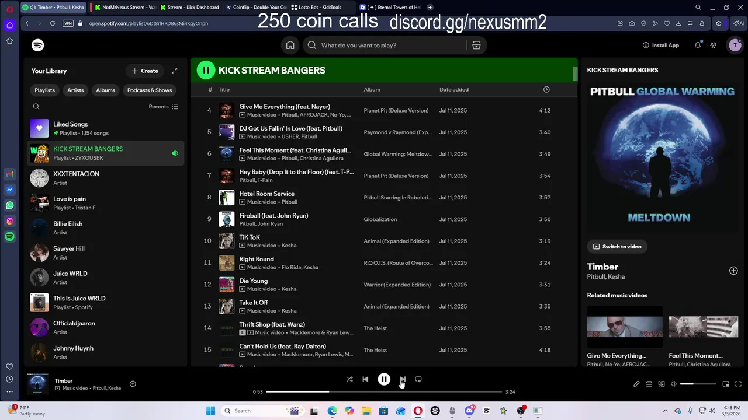Image resolution: width=748 pixels, height=420 pixels.
Task: Go to previous track
Action: [365, 379]
